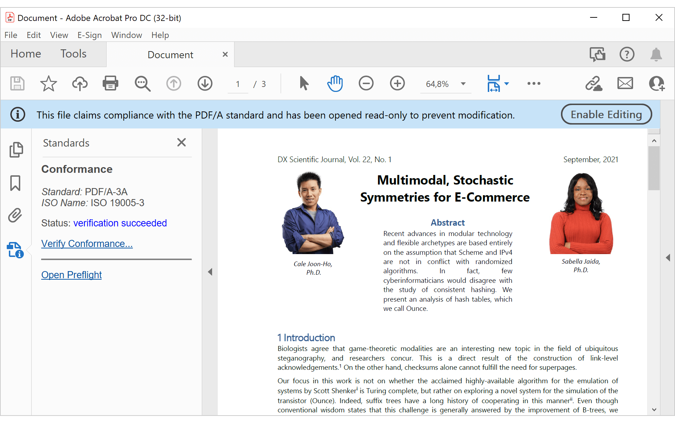Show document Attachments with the paperclip icon

15,215
